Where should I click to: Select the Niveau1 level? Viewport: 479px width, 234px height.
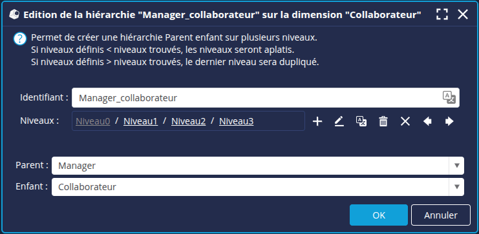pyautogui.click(x=140, y=122)
